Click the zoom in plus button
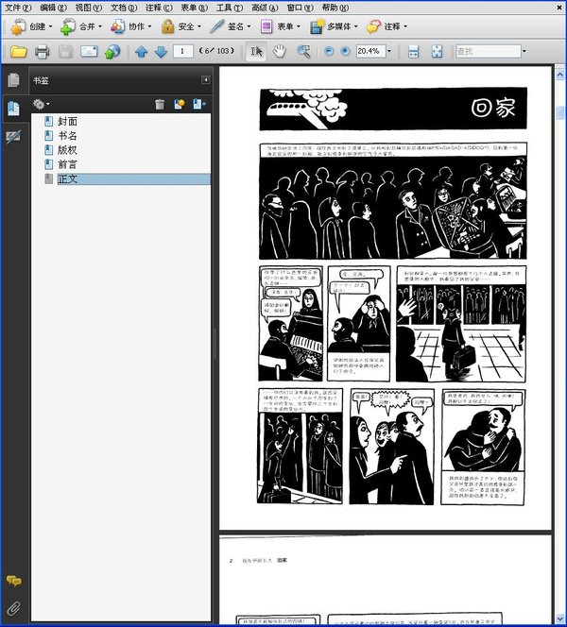Viewport: 567px width, 627px height. pos(345,51)
